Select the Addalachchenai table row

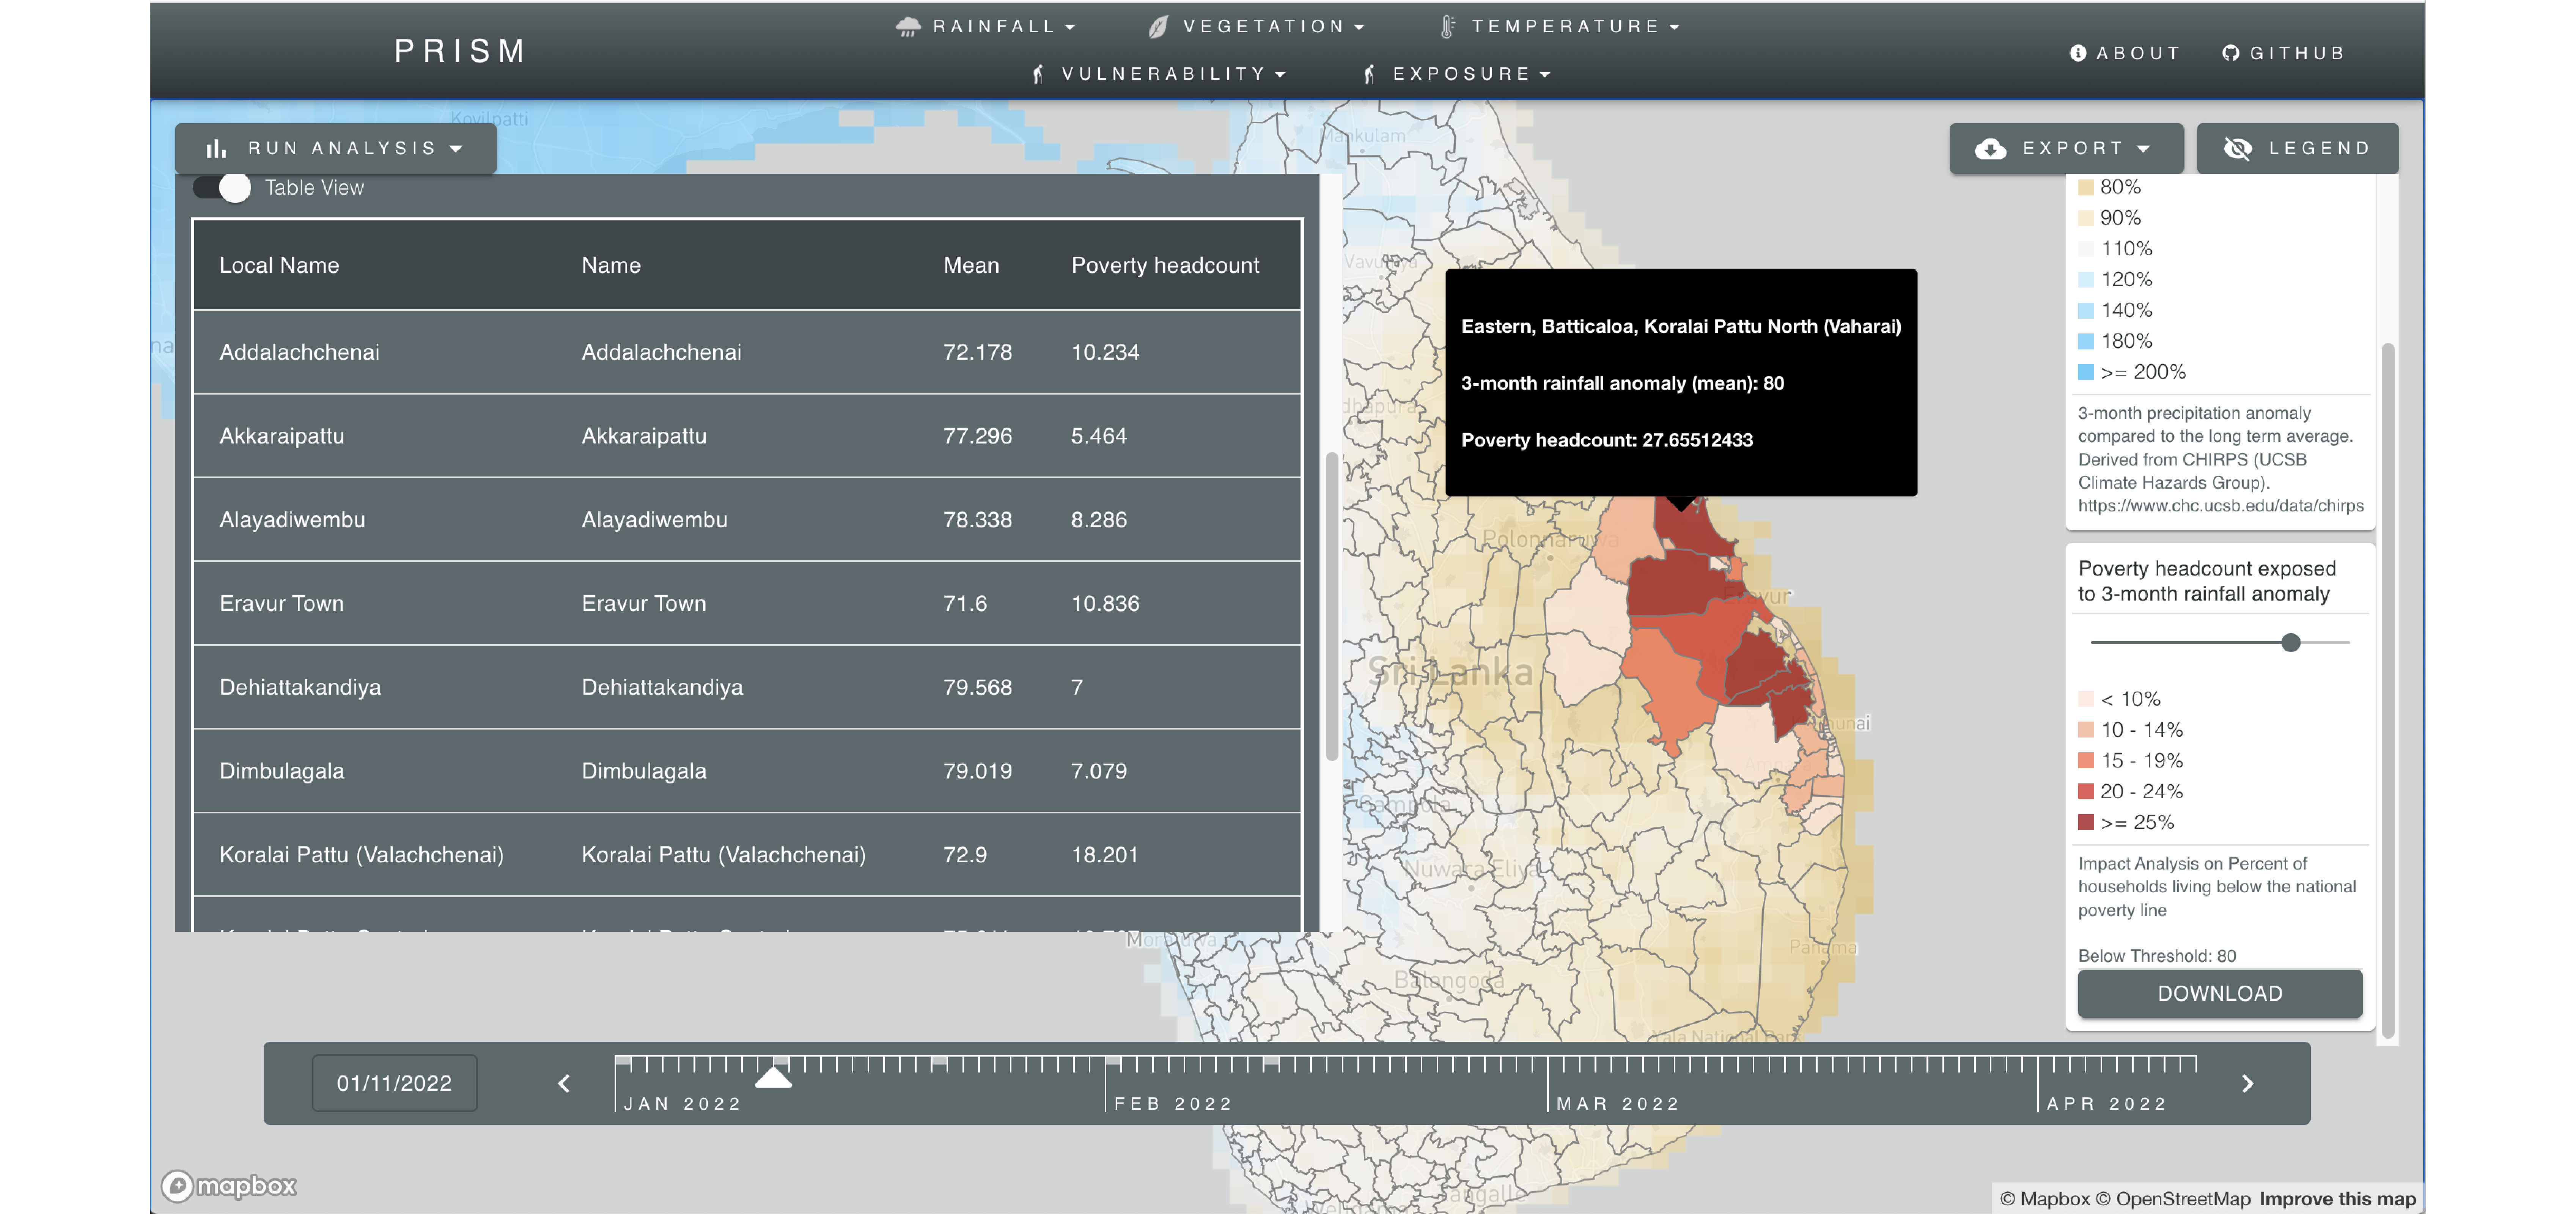tap(747, 352)
